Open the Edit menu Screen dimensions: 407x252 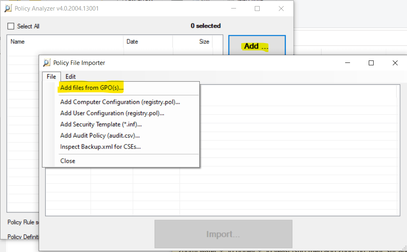[70, 76]
